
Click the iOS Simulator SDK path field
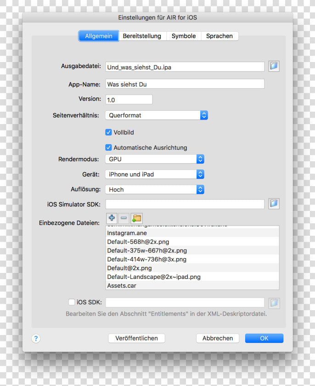(185, 204)
